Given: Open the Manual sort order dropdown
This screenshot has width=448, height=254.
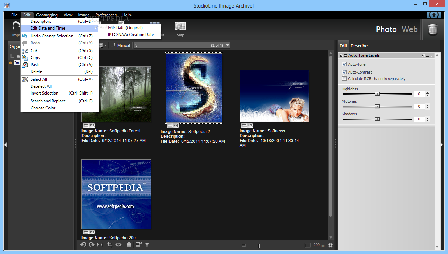Looking at the screenshot, I should pos(120,45).
